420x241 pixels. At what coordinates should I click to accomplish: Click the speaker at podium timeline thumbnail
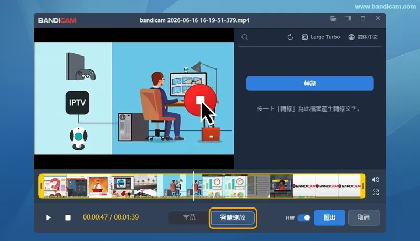pyautogui.click(x=100, y=186)
